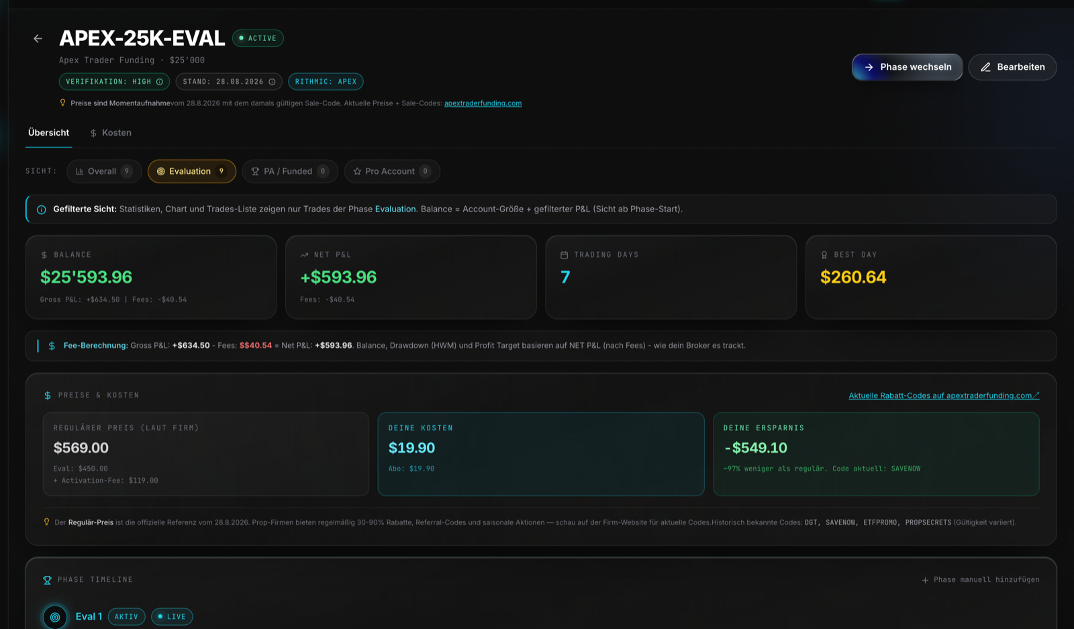Click the info icon in Gefilterte Sicht banner
This screenshot has width=1074, height=629.
click(x=42, y=209)
